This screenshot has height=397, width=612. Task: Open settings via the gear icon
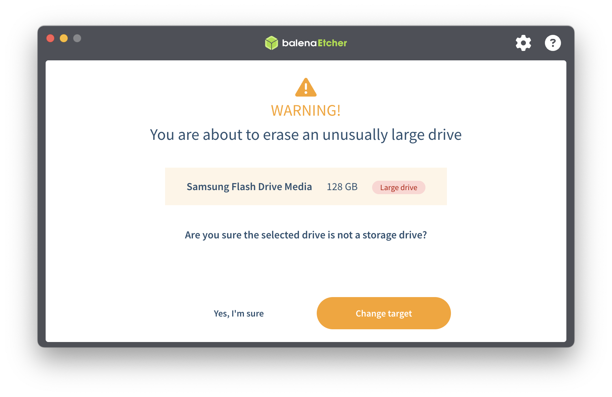pyautogui.click(x=523, y=43)
